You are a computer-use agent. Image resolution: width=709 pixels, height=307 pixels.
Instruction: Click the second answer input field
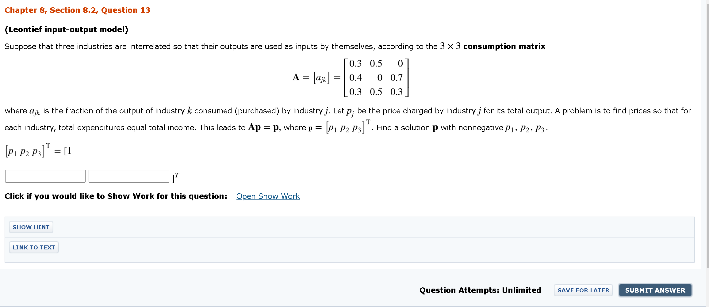[128, 176]
